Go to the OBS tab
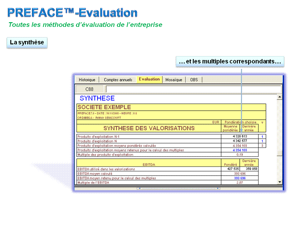Image resolution: width=300 pixels, height=225 pixels. pos(194,80)
